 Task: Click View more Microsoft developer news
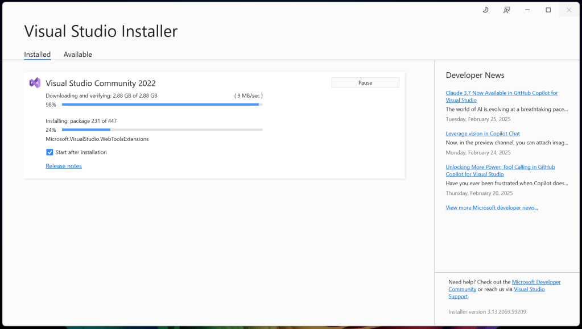tap(492, 208)
